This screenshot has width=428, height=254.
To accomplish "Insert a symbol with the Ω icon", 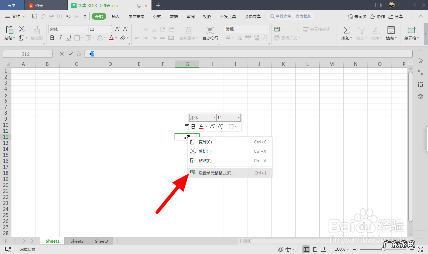I will (x=230, y=126).
